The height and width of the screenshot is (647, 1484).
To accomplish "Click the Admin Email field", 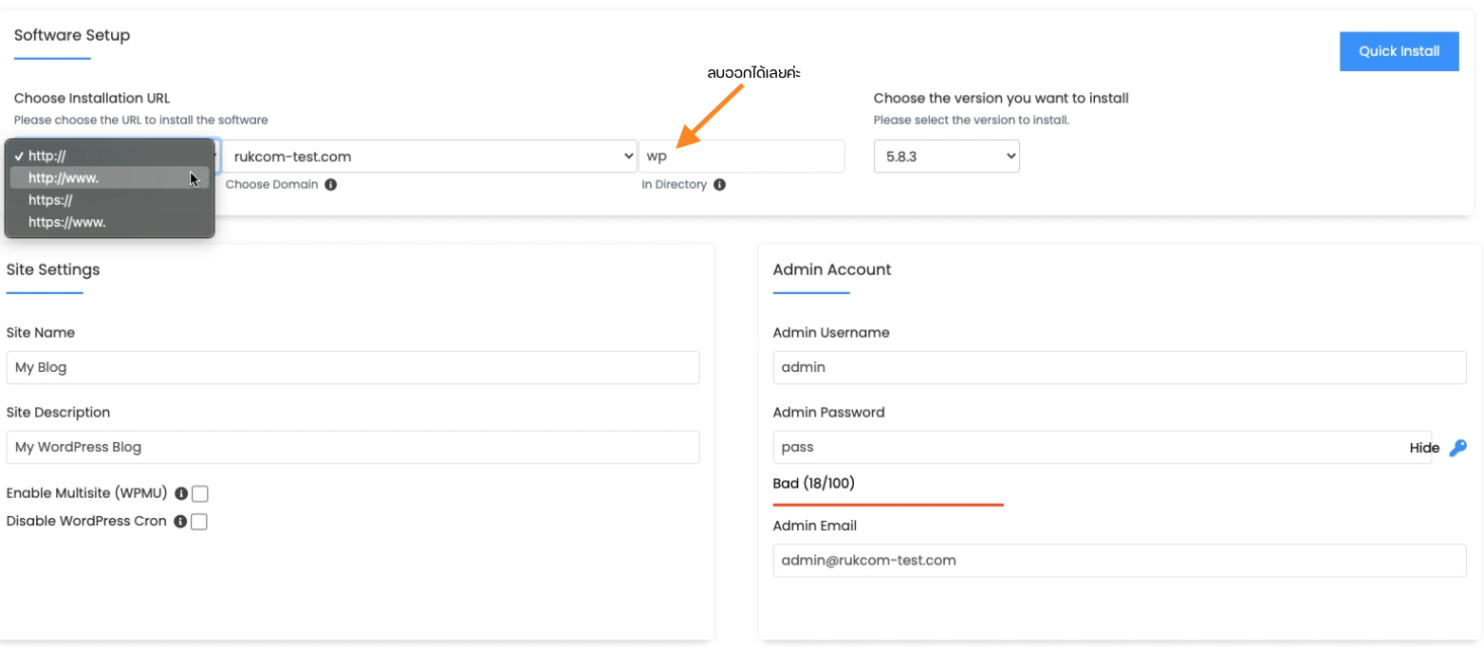I will [x=1120, y=560].
